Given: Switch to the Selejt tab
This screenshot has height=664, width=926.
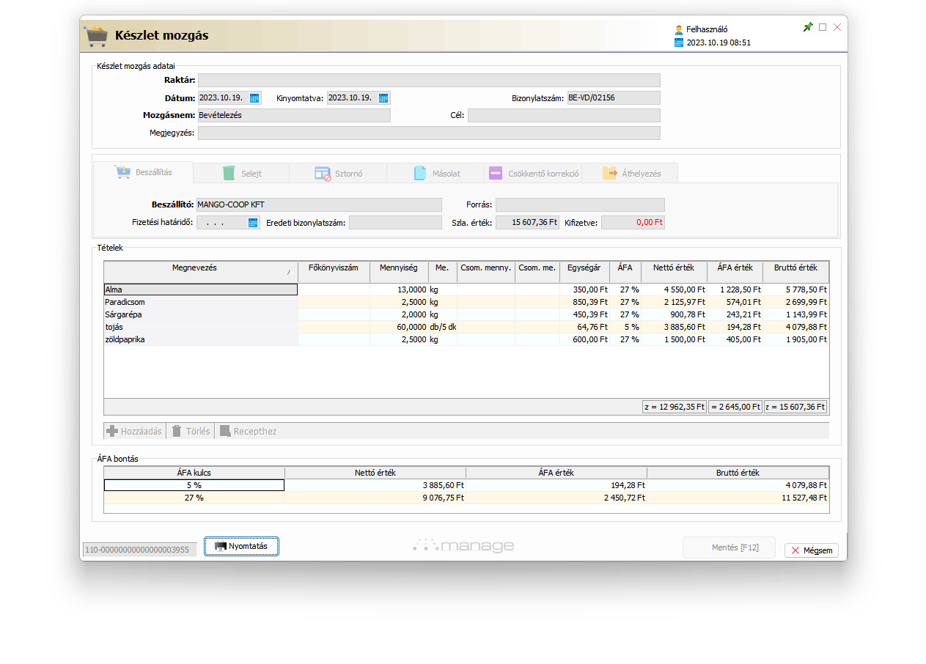Looking at the screenshot, I should point(241,174).
